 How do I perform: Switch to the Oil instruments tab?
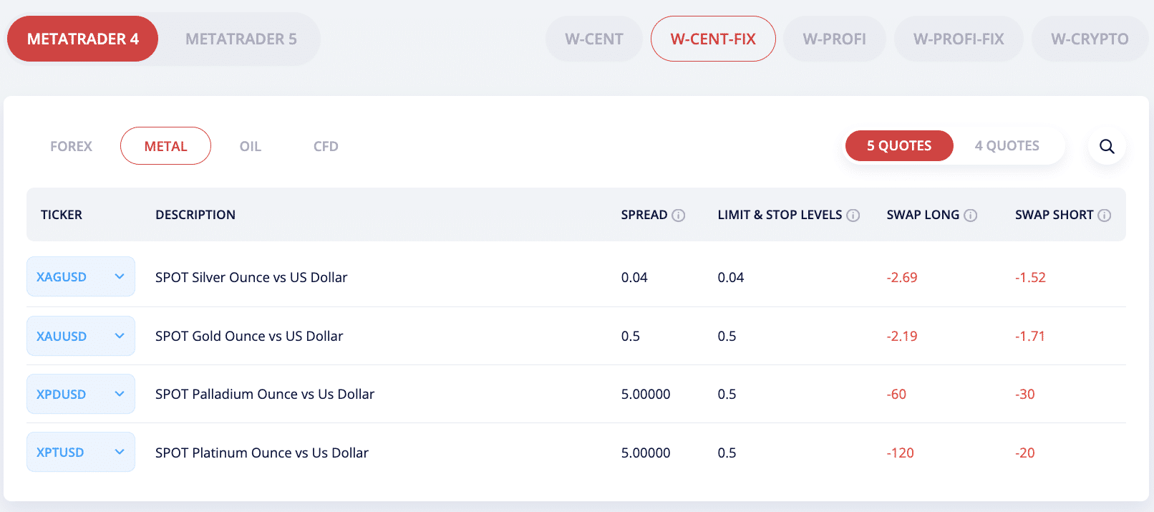(x=251, y=146)
